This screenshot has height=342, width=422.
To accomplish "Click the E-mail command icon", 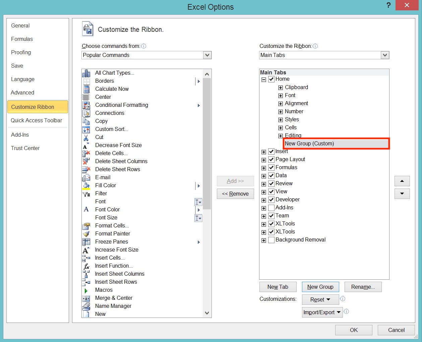I will [x=86, y=178].
